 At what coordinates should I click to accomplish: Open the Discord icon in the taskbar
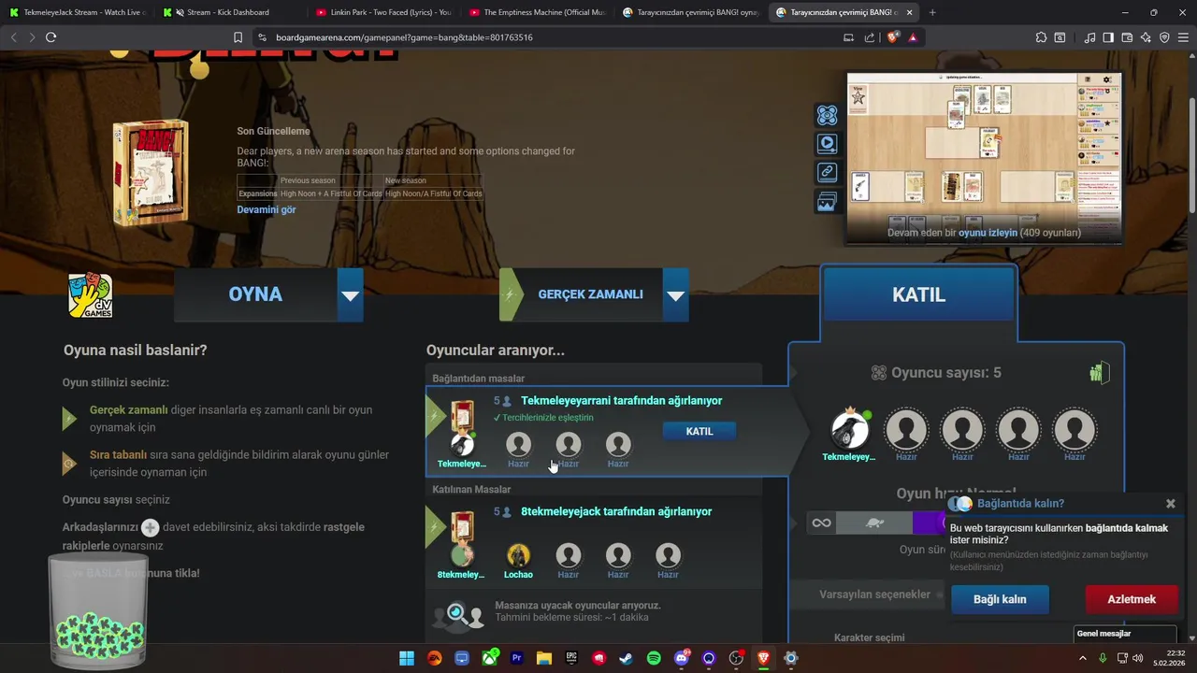tap(682, 658)
